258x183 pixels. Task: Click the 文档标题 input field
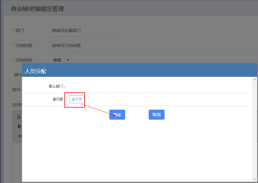tap(153, 45)
